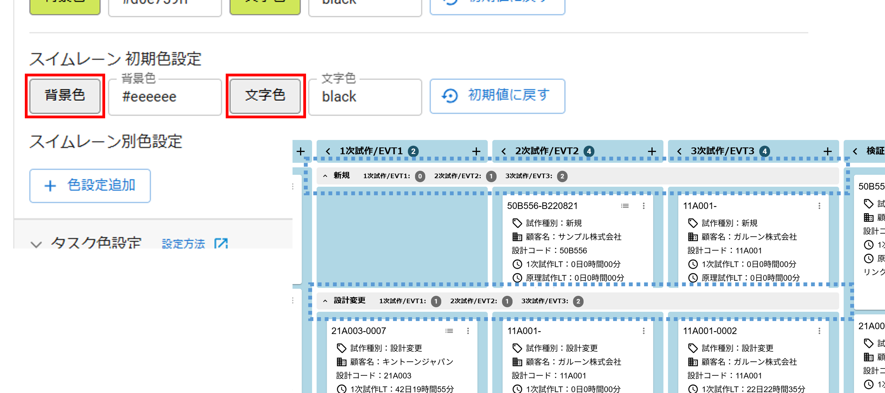Open the more menu on 設計変更 card 11A001-
Image resolution: width=885 pixels, height=393 pixels.
click(x=644, y=331)
